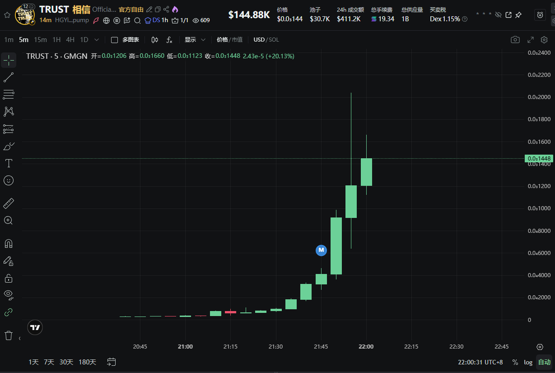Select the pattern drawing tool
This screenshot has width=555, height=373.
9,112
